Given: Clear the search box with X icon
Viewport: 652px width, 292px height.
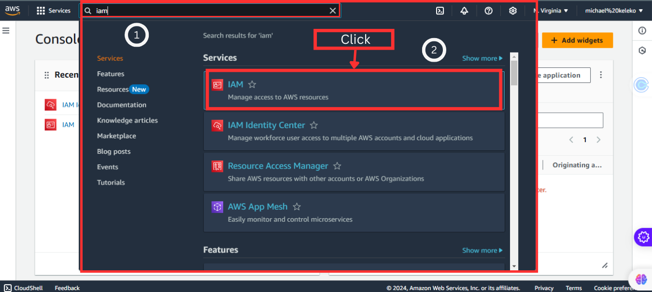Looking at the screenshot, I should 333,11.
